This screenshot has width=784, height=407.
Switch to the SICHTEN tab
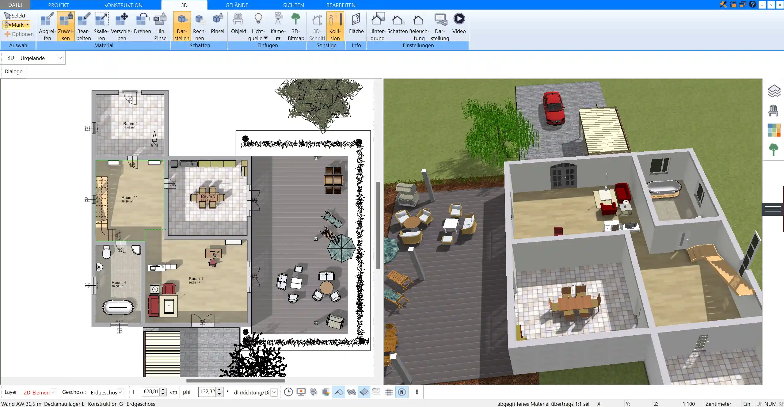pos(293,5)
